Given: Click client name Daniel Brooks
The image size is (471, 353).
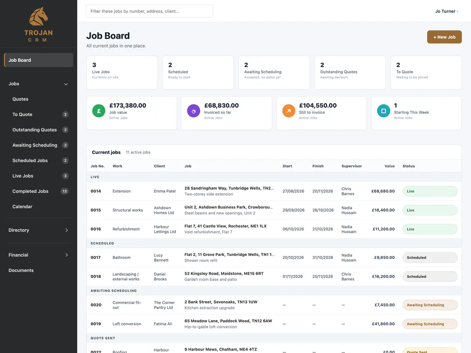Looking at the screenshot, I should [x=160, y=277].
